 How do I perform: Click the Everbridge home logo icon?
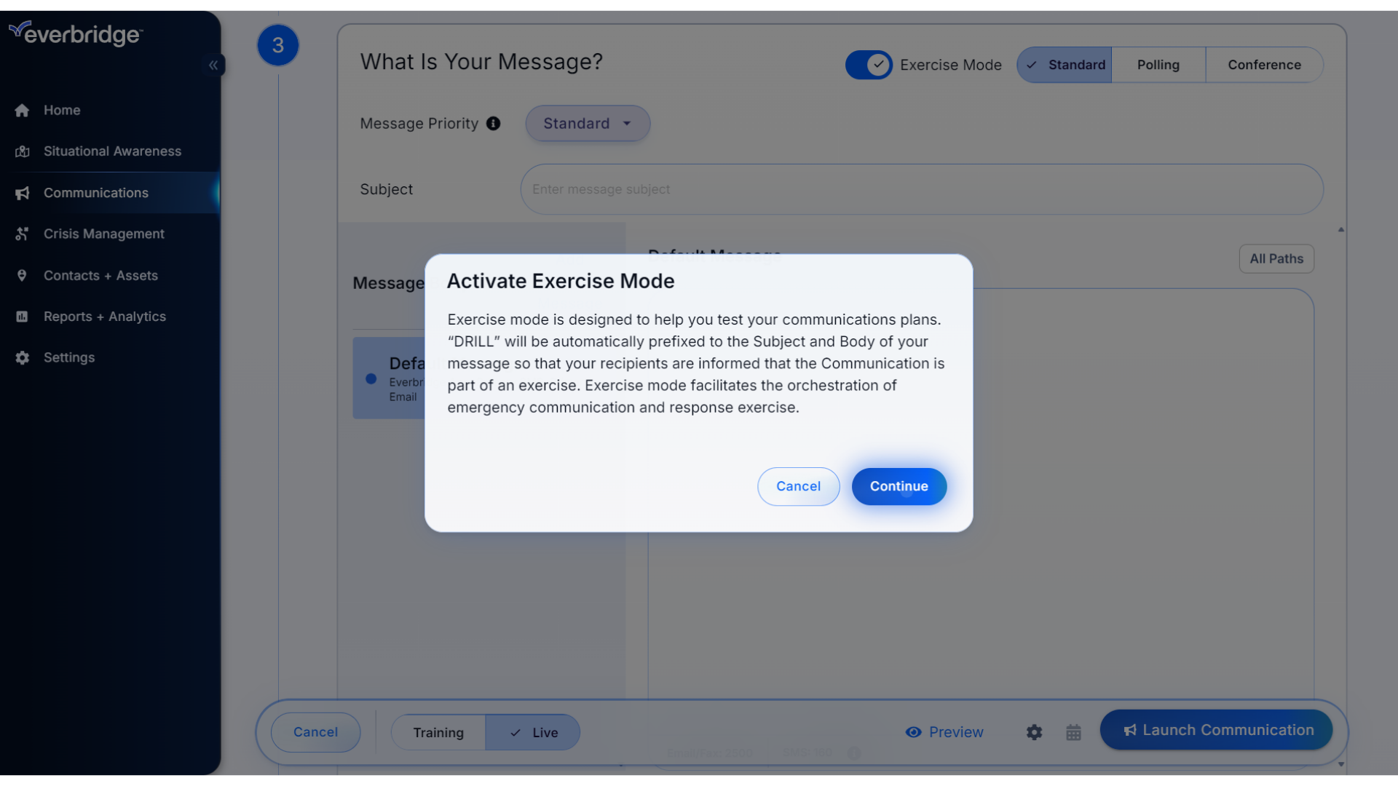pyautogui.click(x=75, y=31)
